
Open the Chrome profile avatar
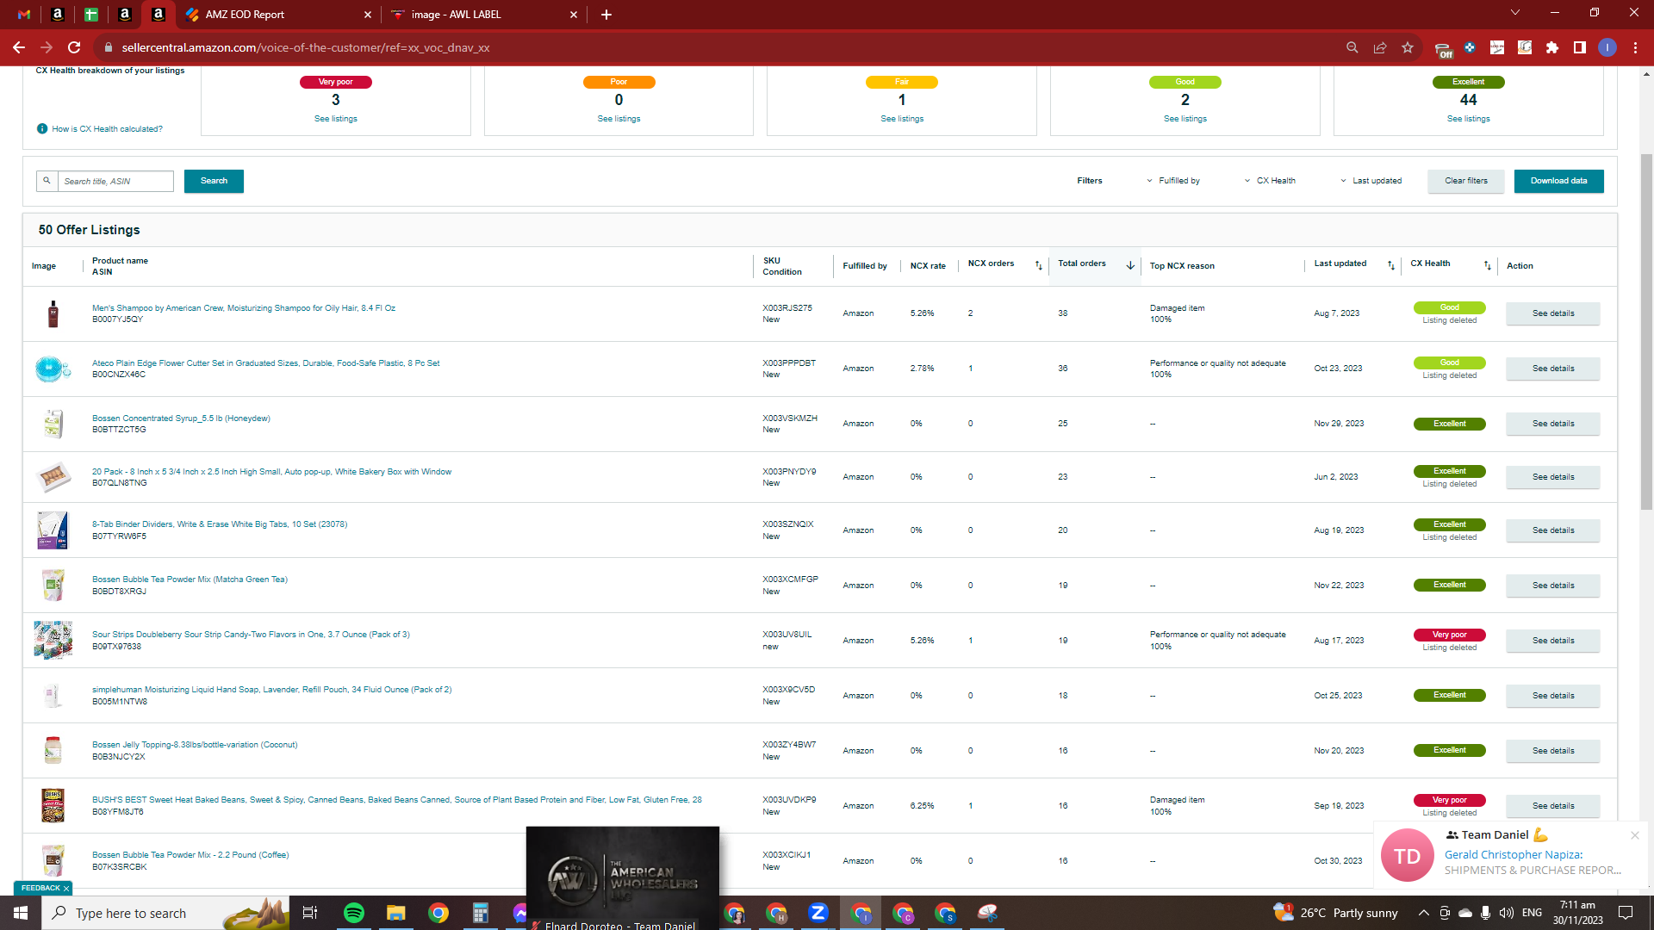[1607, 48]
